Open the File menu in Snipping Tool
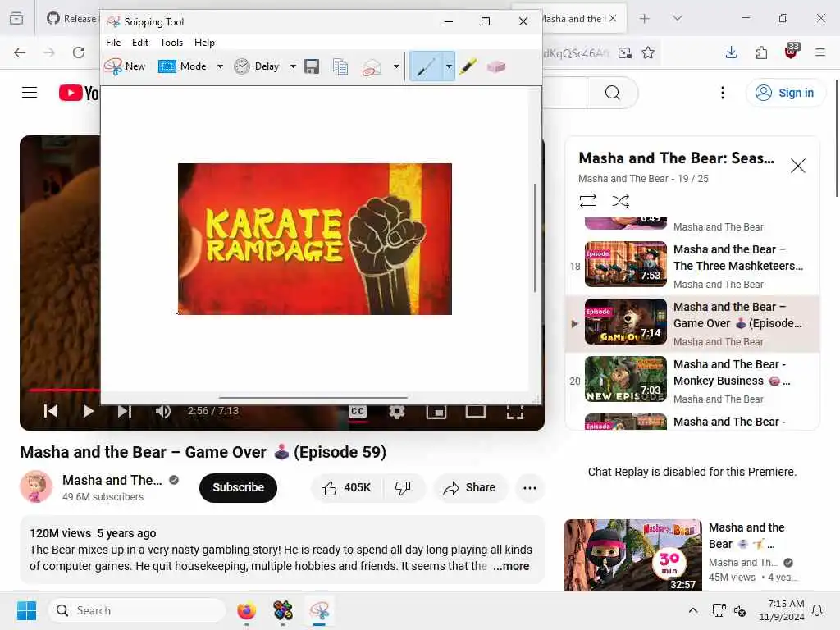 pyautogui.click(x=113, y=43)
